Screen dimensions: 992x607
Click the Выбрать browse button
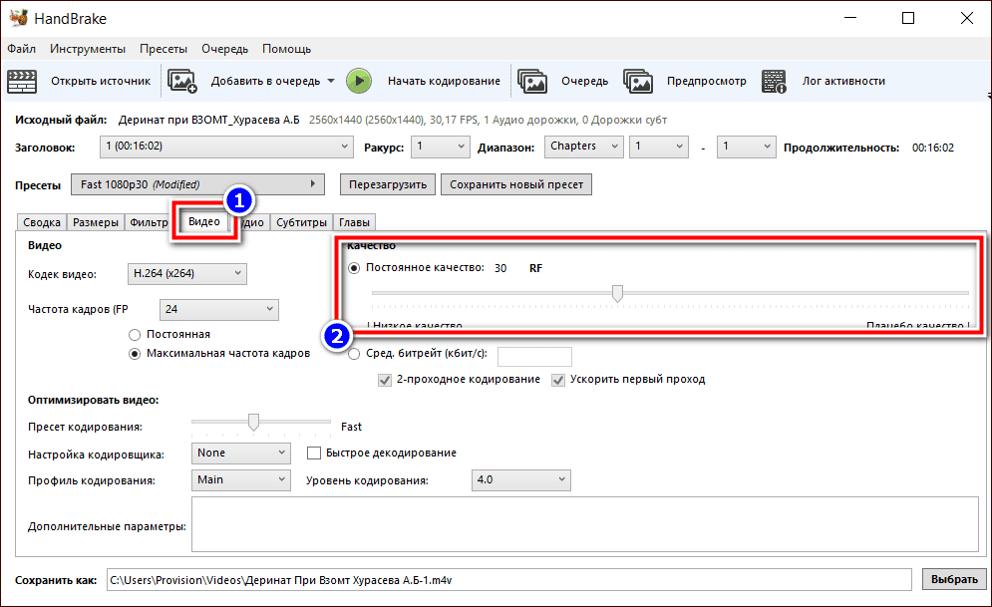click(x=954, y=579)
